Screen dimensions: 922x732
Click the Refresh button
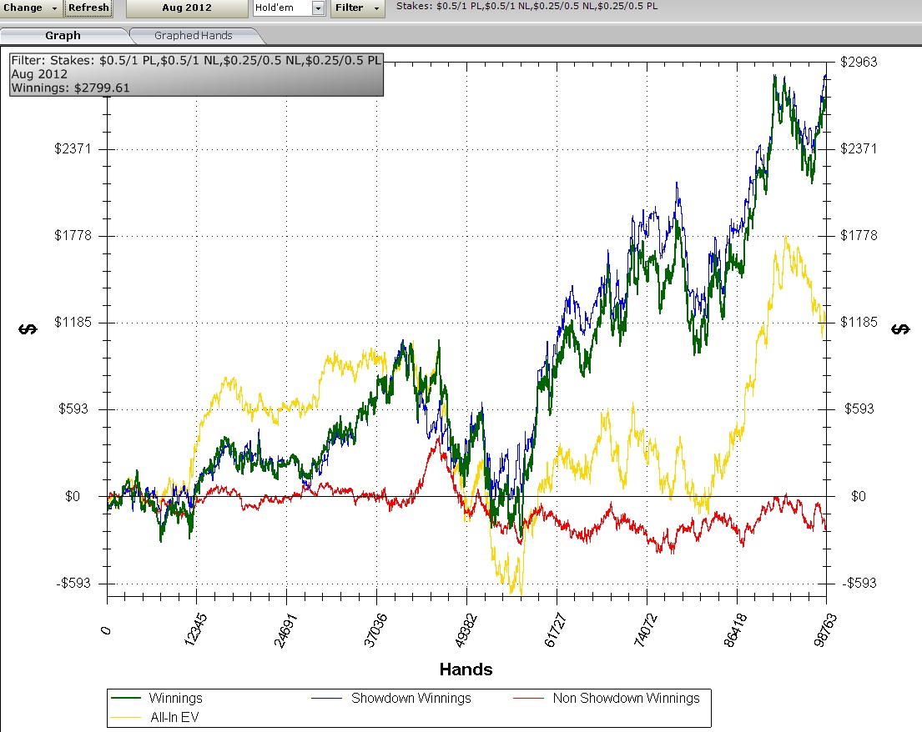[88, 8]
